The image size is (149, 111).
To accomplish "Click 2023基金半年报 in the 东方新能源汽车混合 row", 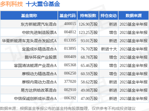I will tap(134, 24).
